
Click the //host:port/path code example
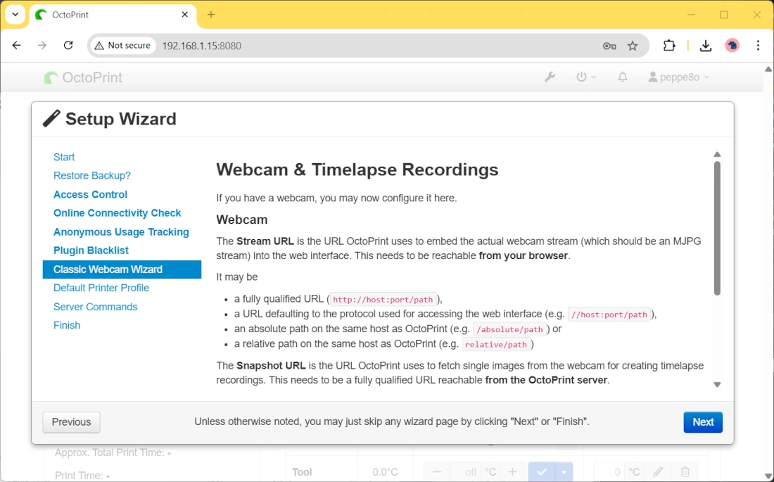(x=609, y=315)
